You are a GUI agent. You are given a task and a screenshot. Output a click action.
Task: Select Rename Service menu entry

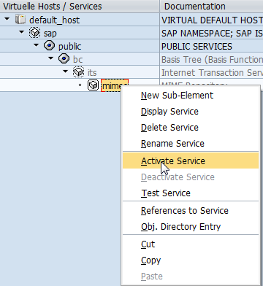tap(191, 144)
